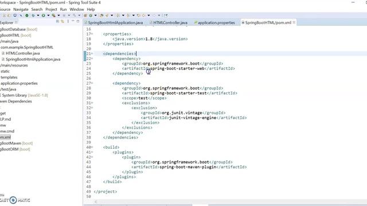Click the green Run icon
367x206 pixels.
(x=44, y=15)
